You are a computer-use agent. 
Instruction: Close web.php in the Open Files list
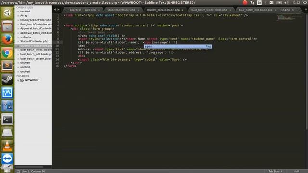[18, 37]
